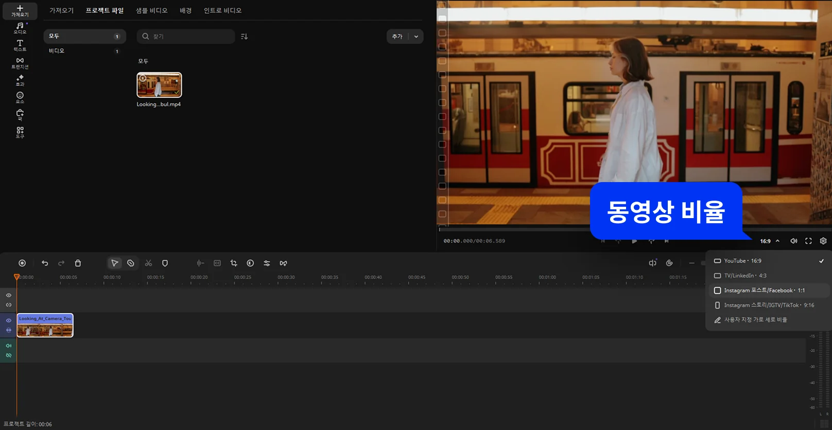This screenshot has width=832, height=430.
Task: Mute the audio track
Action: point(9,346)
